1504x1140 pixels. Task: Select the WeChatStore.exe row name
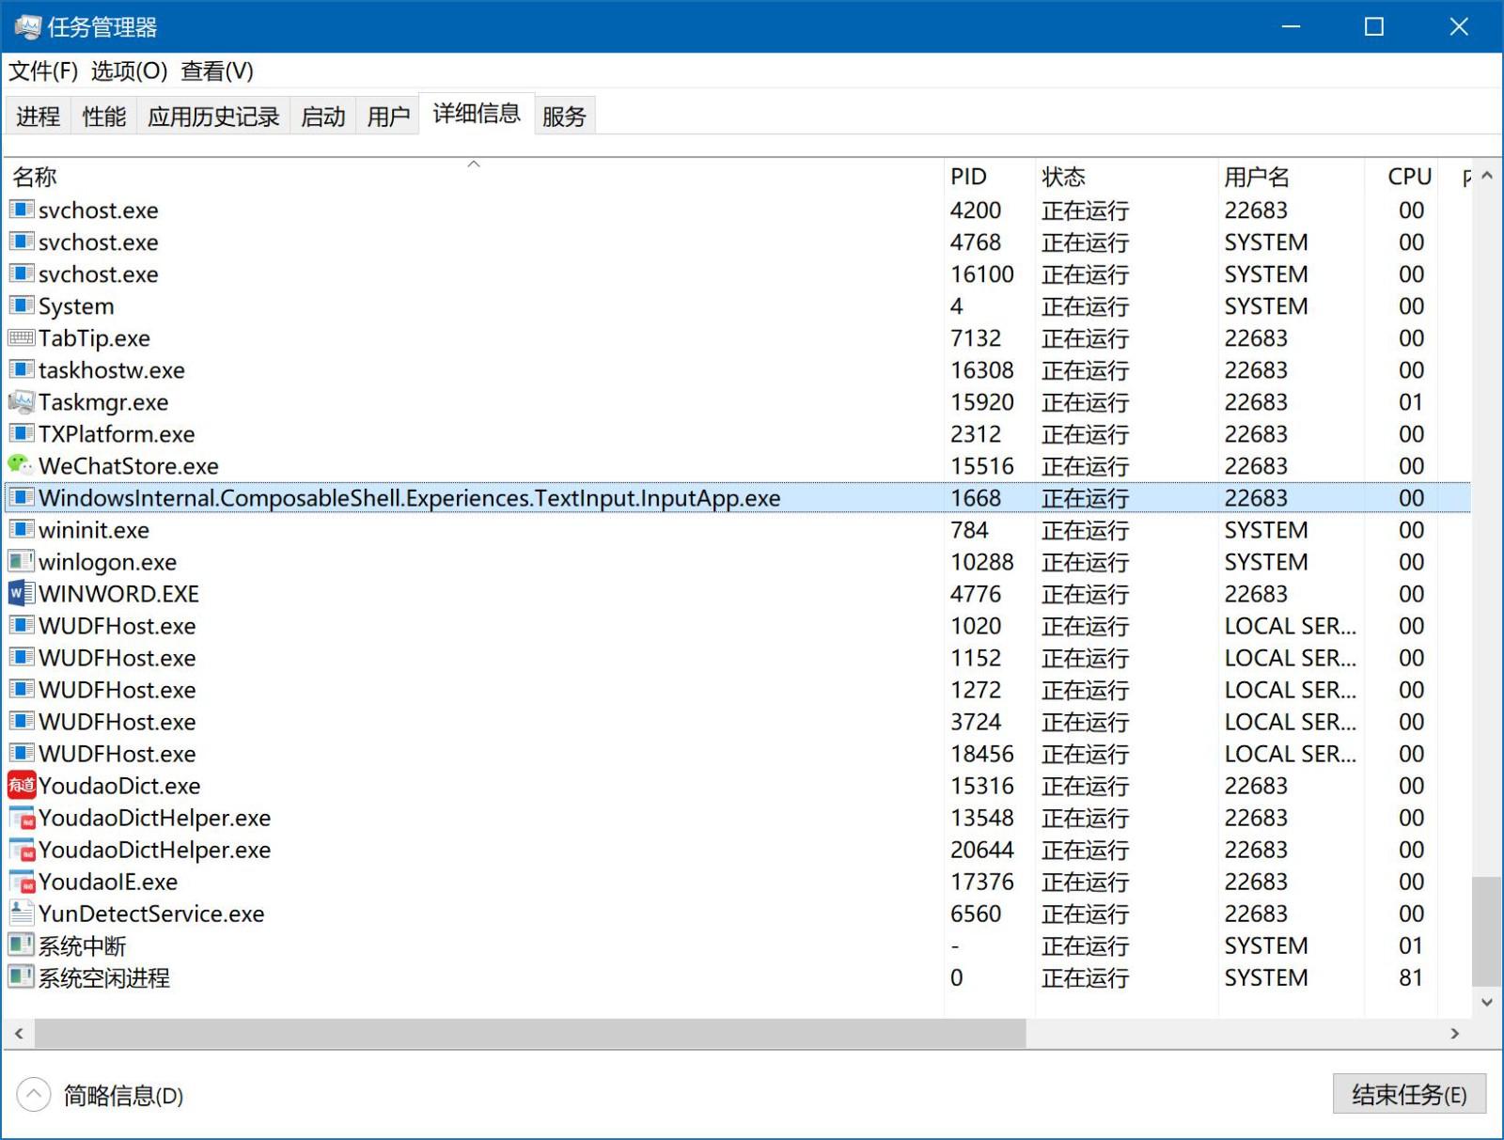(x=129, y=466)
